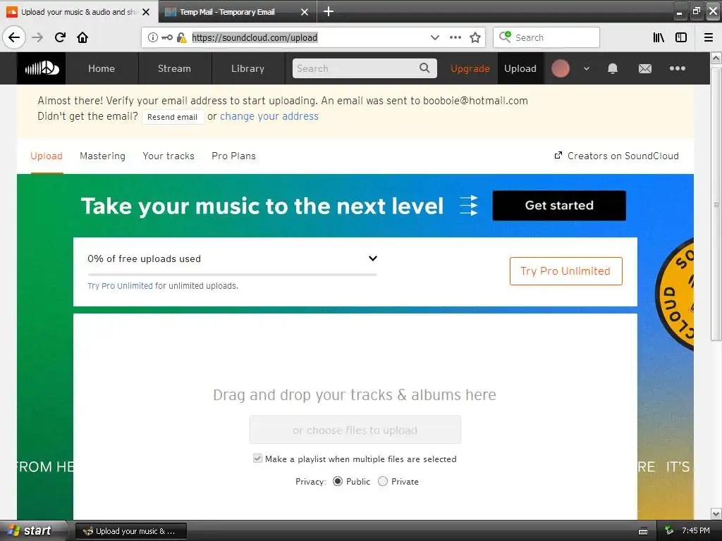Open Creators on SoundCloud link

tap(623, 156)
